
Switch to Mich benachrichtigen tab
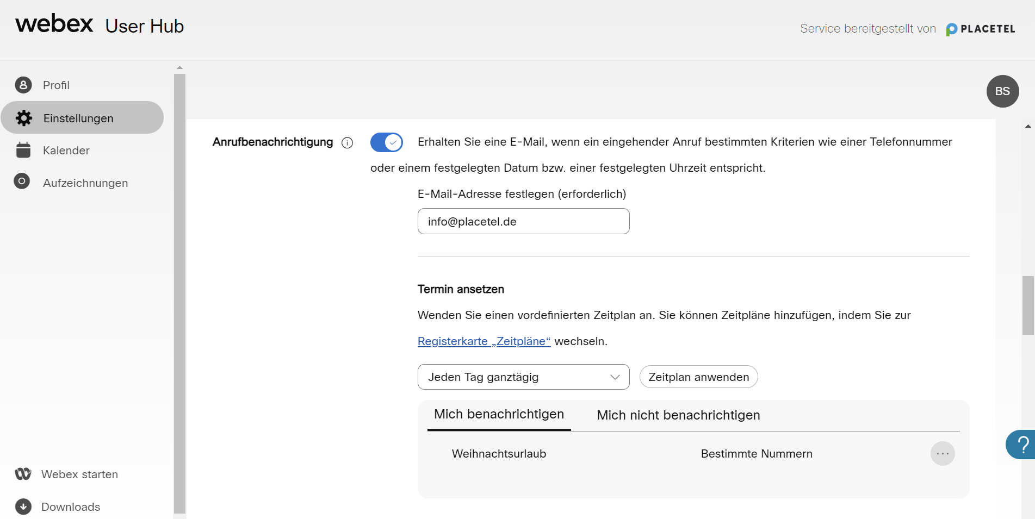[x=499, y=415]
